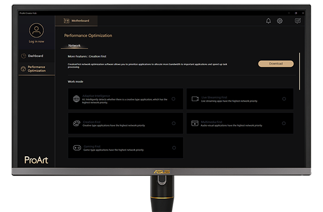The image size is (323, 212).
Task: Click the Dashboard pie chart icon
Action: 23,56
